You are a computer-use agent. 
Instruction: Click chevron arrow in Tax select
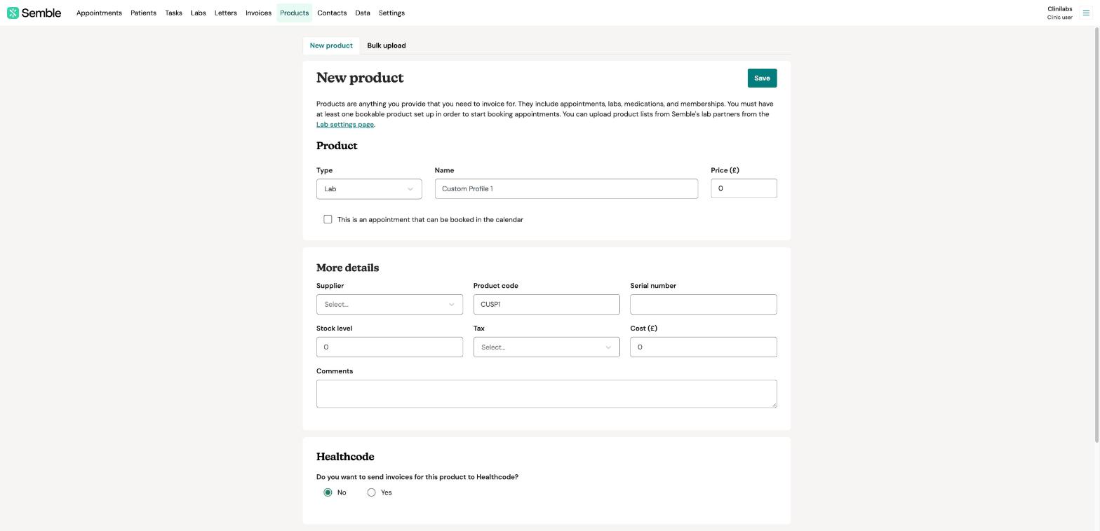608,347
